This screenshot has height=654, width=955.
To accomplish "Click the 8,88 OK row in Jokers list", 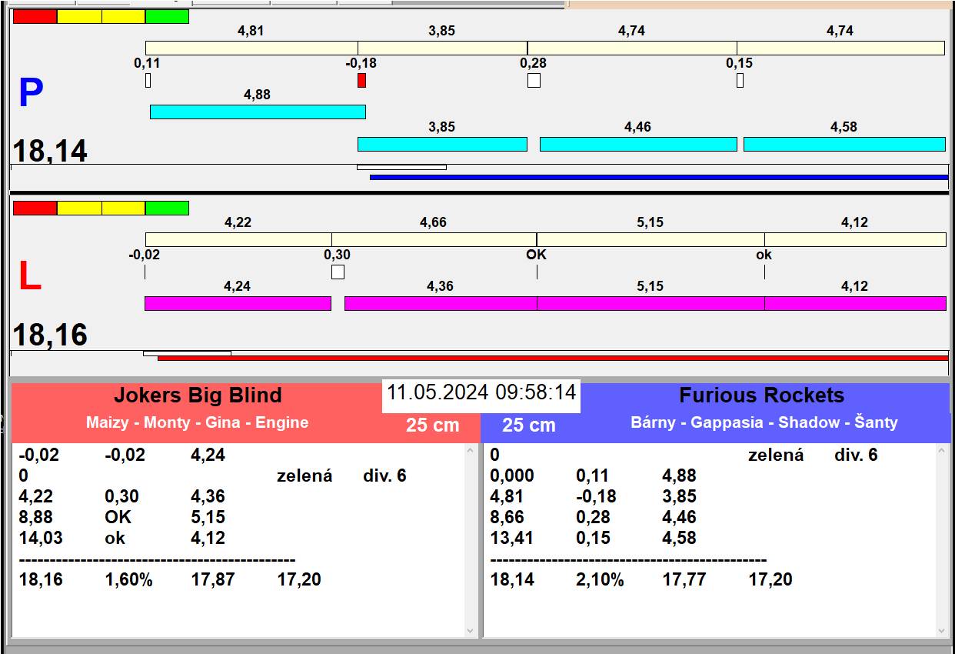I will [x=122, y=517].
